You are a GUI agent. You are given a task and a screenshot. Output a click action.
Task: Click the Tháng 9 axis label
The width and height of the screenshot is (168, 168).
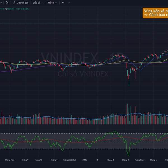pyautogui.click(x=25, y=160)
